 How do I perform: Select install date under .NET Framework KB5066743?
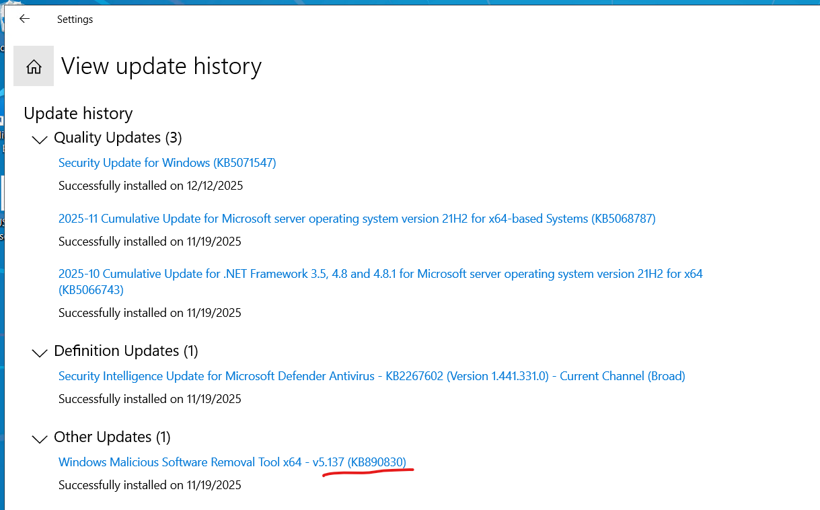(150, 313)
